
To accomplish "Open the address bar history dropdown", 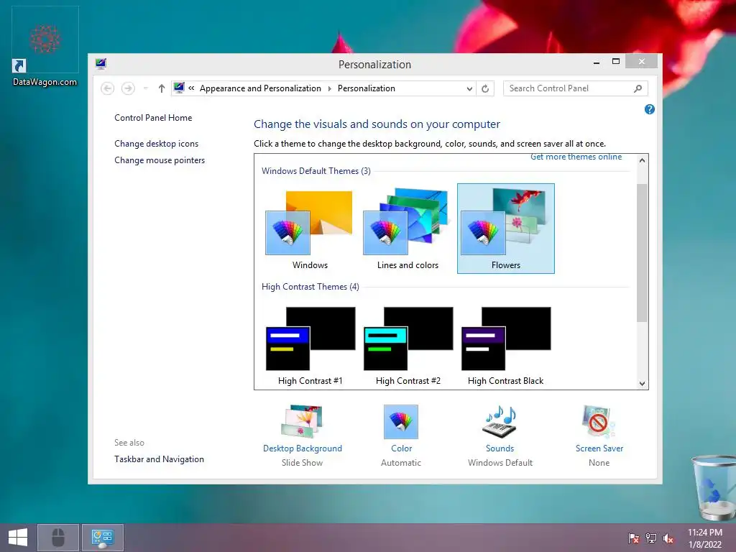I will coord(469,88).
